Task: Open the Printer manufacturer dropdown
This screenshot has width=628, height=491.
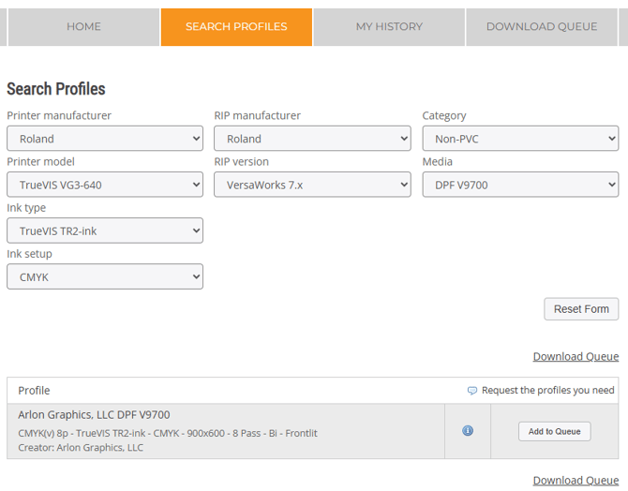Action: coord(105,139)
